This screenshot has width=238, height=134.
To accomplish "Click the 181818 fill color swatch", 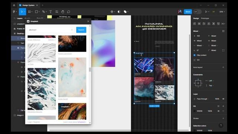I will pos(194,111).
